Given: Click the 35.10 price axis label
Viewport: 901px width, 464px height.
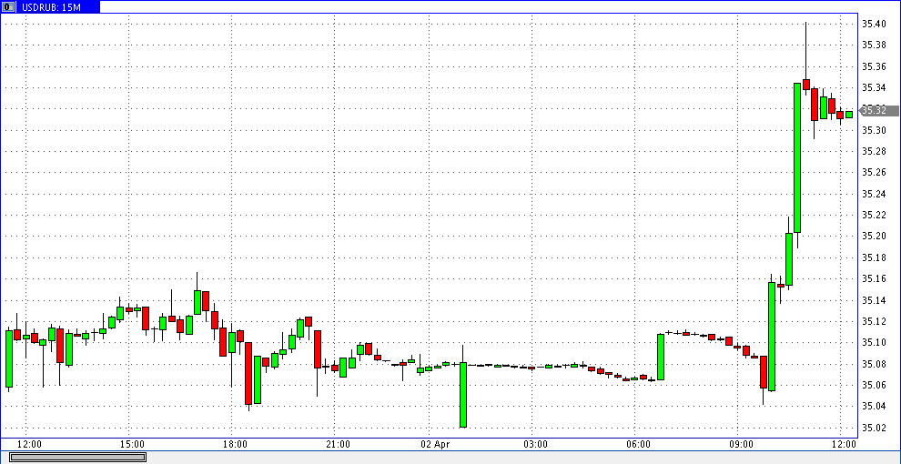Looking at the screenshot, I should [874, 343].
